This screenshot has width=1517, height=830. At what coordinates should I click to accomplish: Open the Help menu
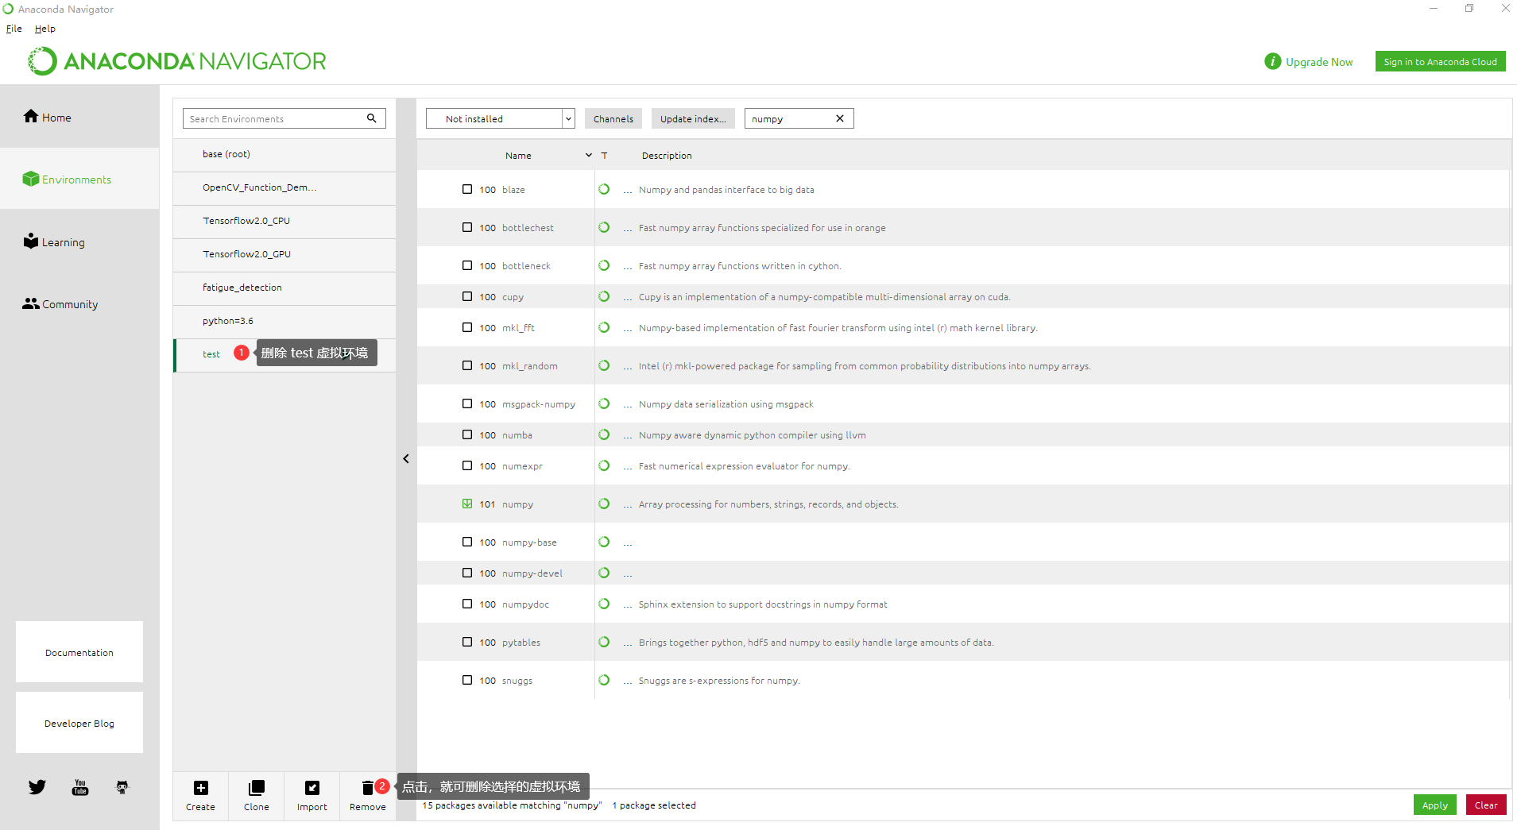[45, 29]
